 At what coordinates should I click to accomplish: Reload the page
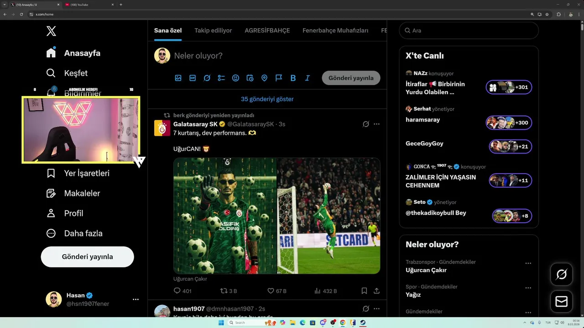21,15
